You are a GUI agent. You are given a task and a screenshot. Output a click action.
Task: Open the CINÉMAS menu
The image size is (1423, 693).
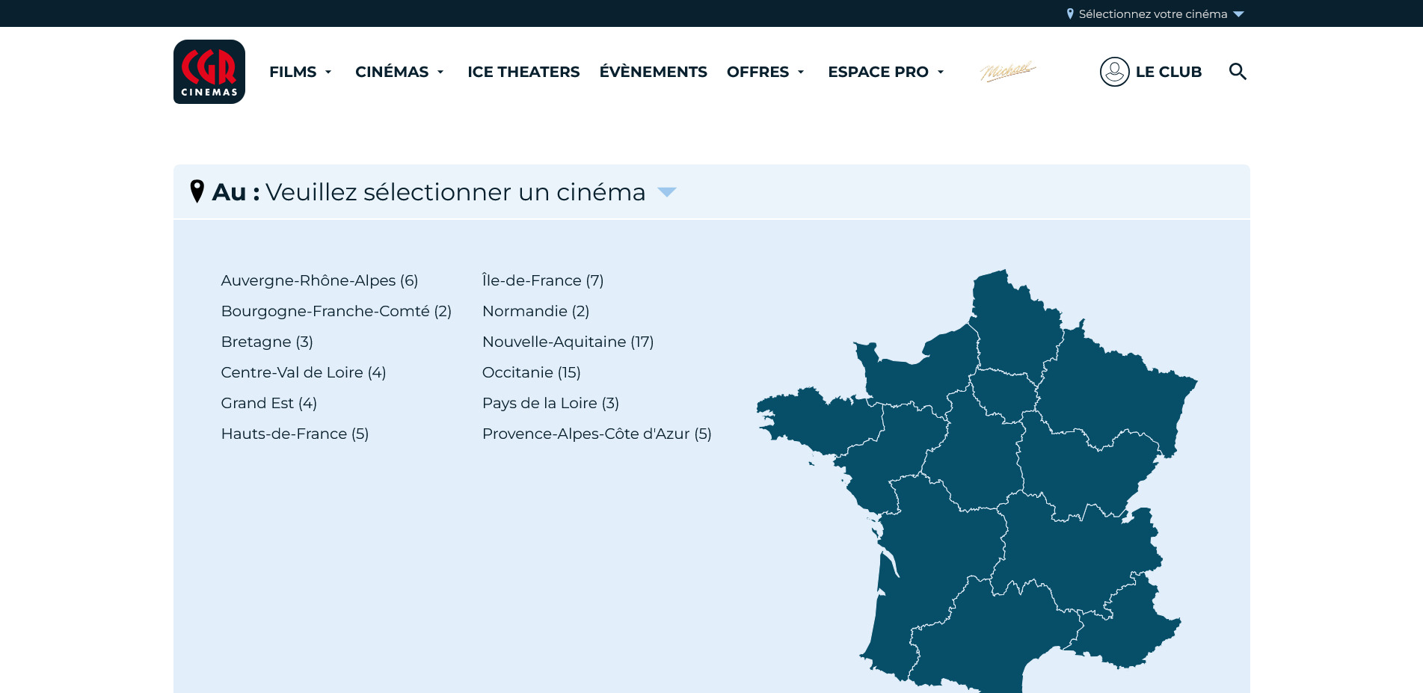(400, 72)
